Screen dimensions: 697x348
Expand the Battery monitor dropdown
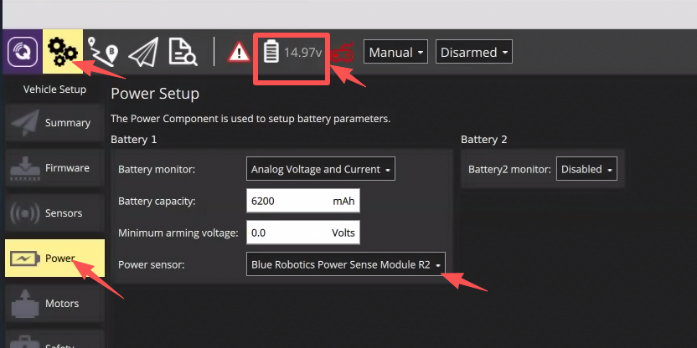[321, 169]
